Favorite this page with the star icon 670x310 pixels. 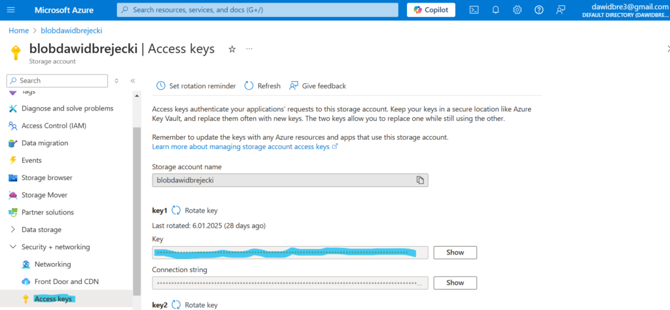232,49
